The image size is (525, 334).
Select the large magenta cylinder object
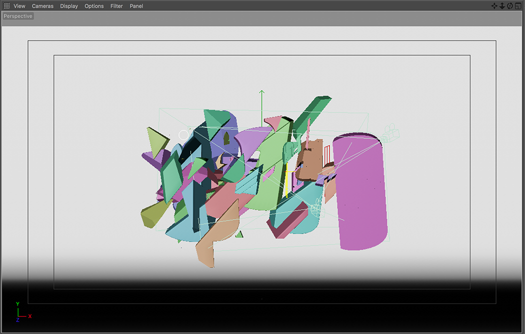360,192
